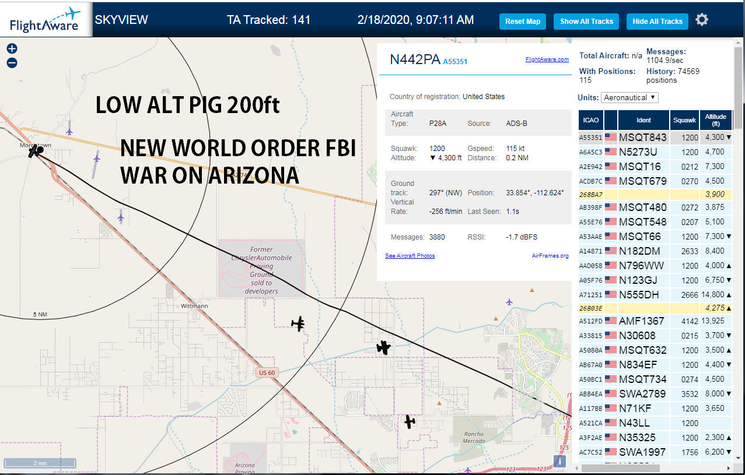Click the purple aircraft icon near top right of map

tap(509, 301)
